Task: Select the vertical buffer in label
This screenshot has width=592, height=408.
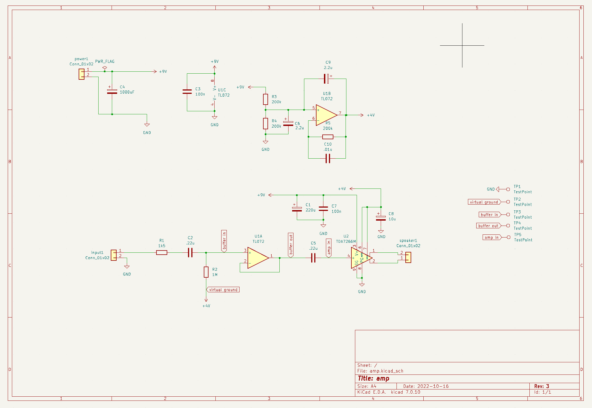Action: (224, 241)
